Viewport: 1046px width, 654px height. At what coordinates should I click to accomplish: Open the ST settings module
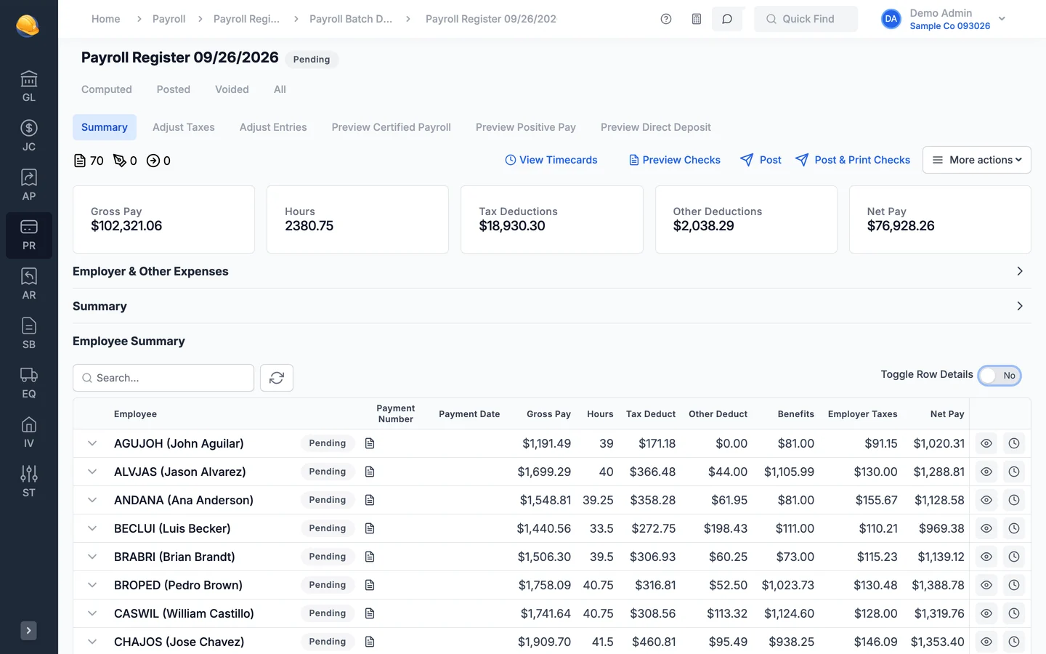tap(29, 482)
